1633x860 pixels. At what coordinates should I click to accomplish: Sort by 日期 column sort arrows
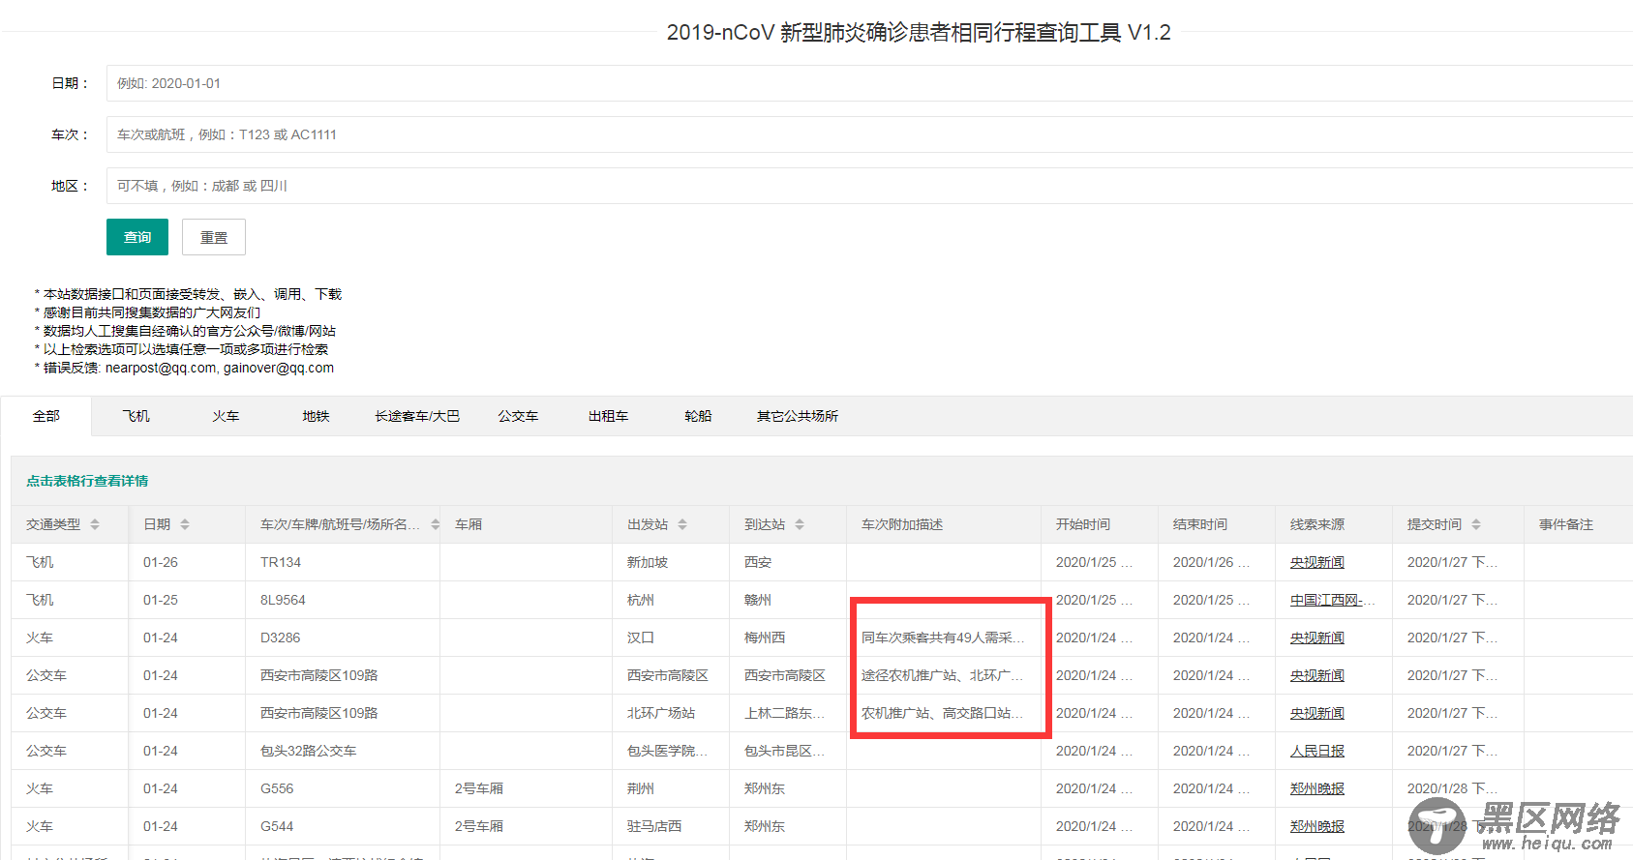pyautogui.click(x=185, y=524)
